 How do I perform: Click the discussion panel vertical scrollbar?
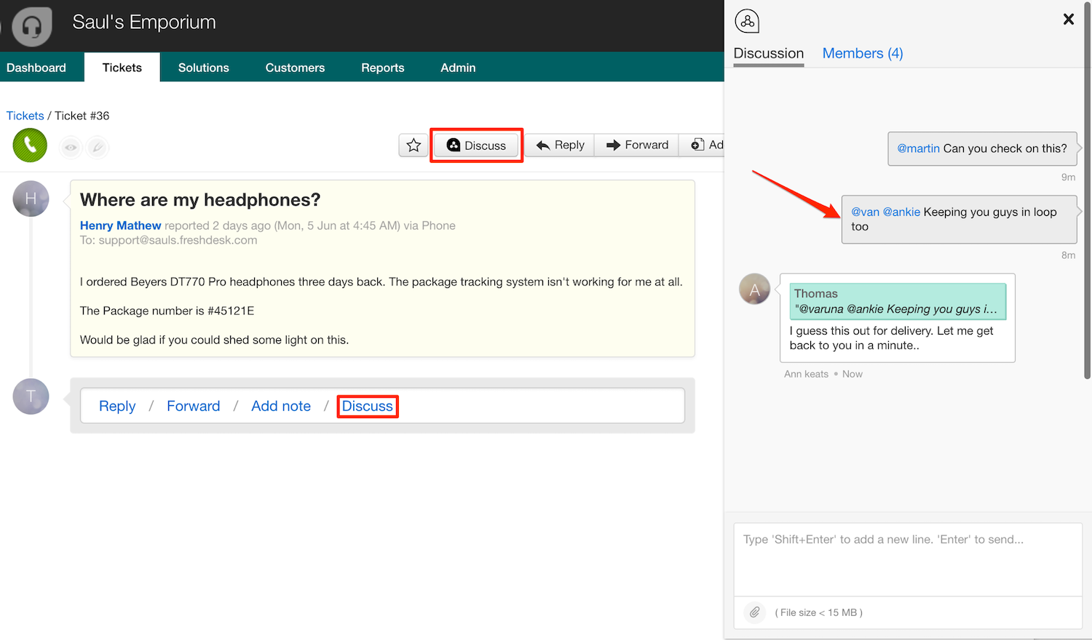(x=1088, y=189)
